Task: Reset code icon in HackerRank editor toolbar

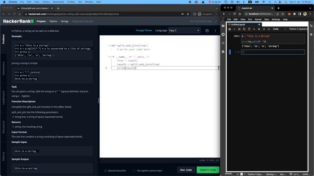Action: coord(207,30)
